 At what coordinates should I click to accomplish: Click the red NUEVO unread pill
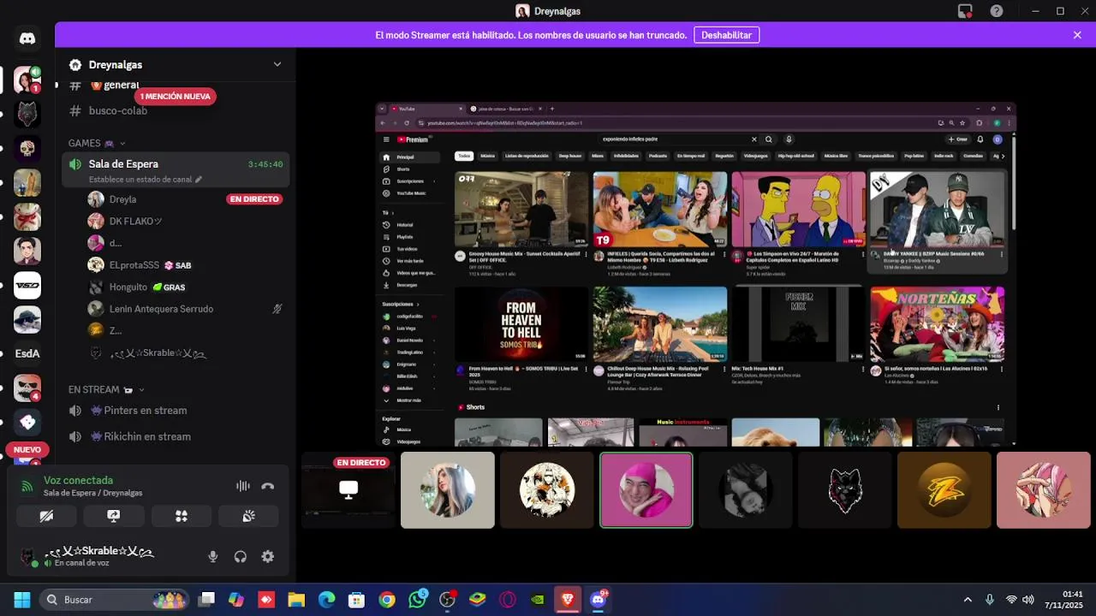click(x=27, y=449)
